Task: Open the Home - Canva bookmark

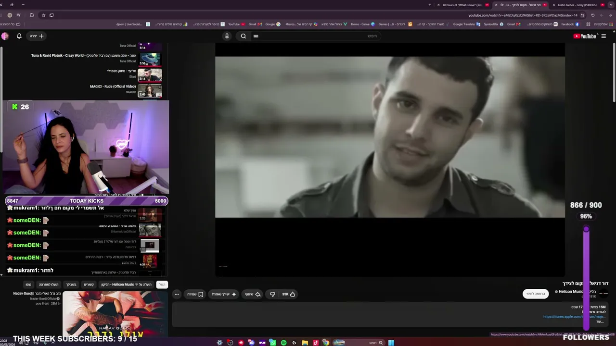Action: 362,24
